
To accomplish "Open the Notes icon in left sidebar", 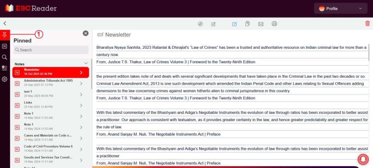I will tap(5, 46).
